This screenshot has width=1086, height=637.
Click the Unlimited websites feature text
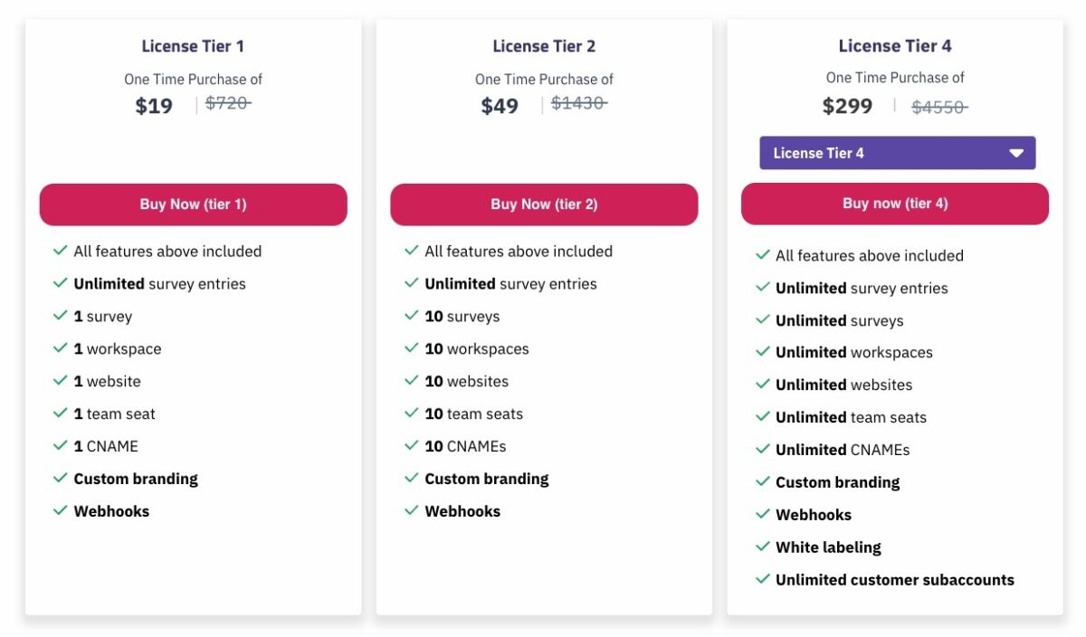[843, 385]
